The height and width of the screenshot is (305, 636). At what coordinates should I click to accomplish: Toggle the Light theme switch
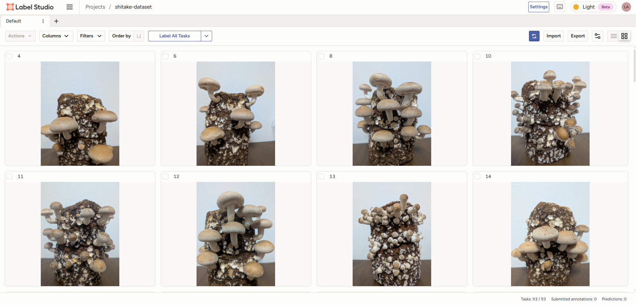[x=593, y=7]
